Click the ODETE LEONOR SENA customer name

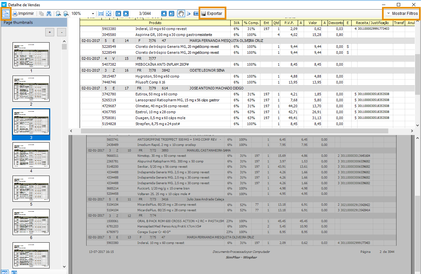pos(207,70)
